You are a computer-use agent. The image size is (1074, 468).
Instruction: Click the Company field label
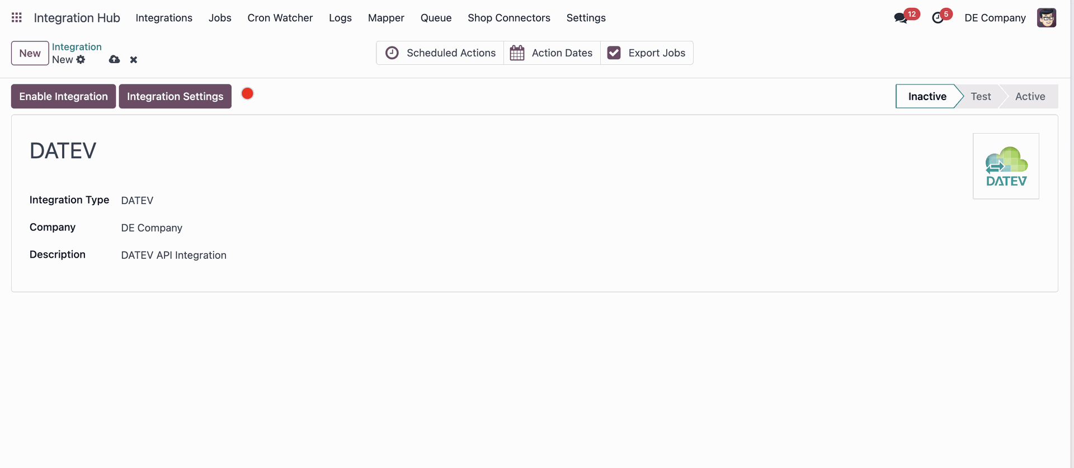pyautogui.click(x=53, y=227)
